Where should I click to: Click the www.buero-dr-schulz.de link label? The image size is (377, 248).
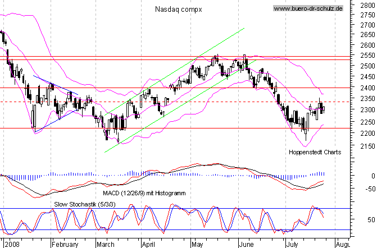pos(308,8)
